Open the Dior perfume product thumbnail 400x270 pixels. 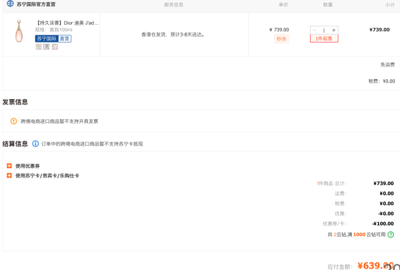coord(19,31)
